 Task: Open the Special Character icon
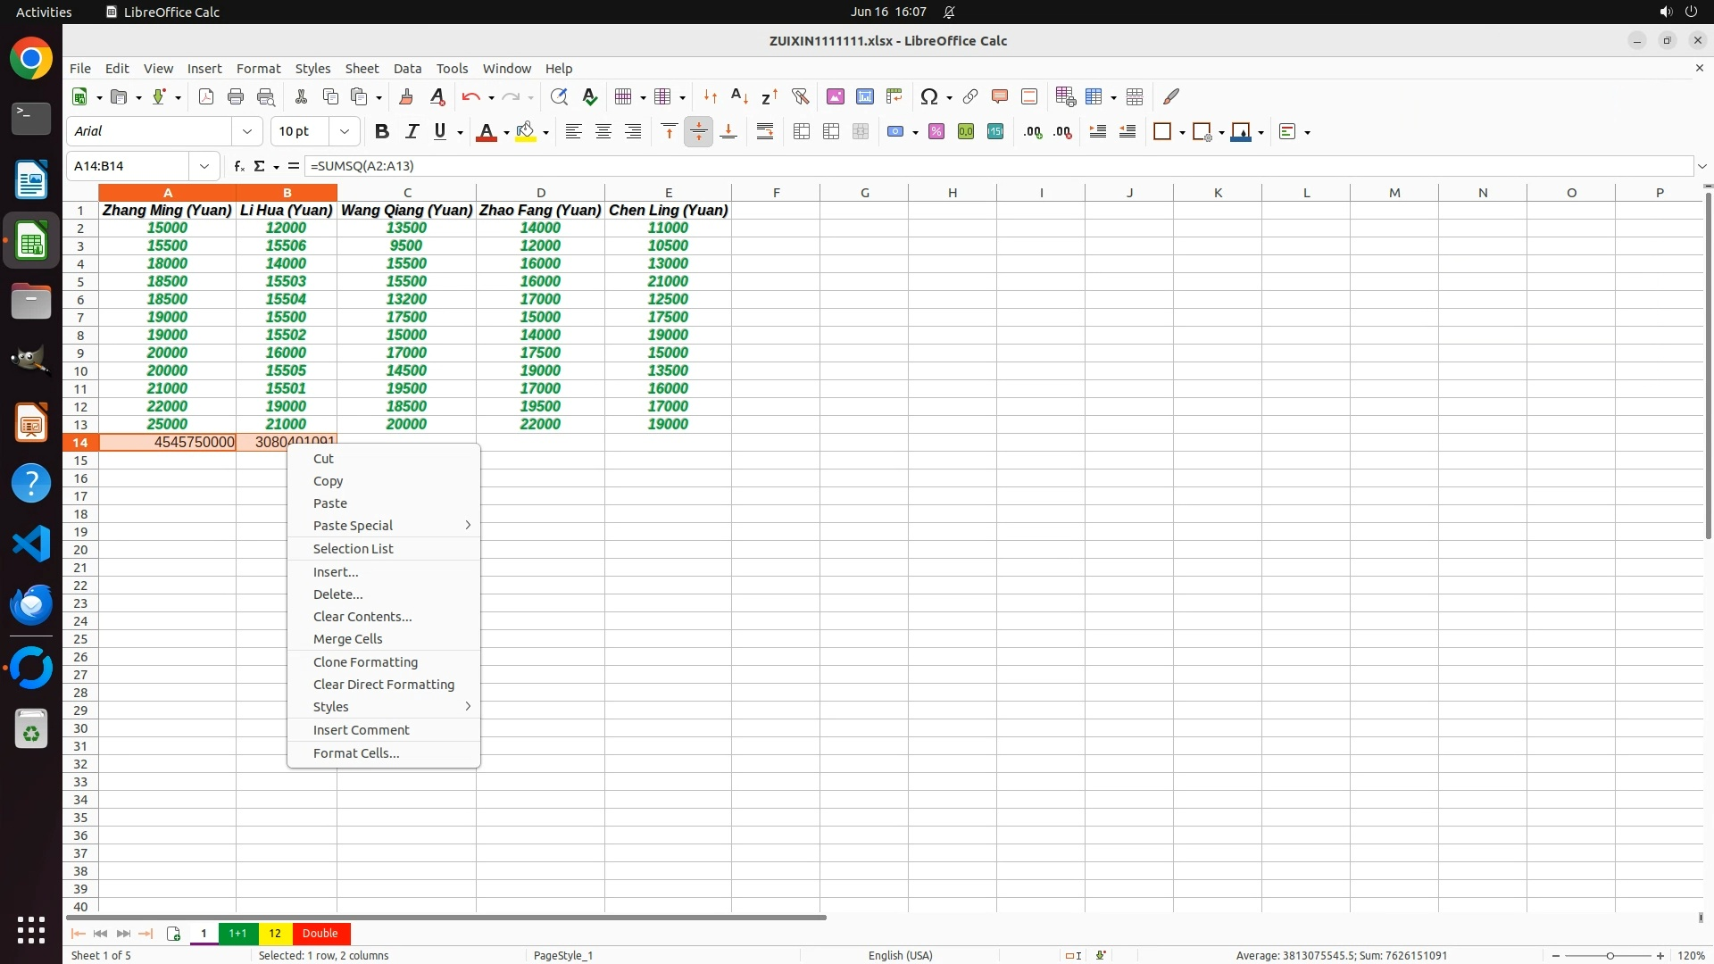coord(929,96)
